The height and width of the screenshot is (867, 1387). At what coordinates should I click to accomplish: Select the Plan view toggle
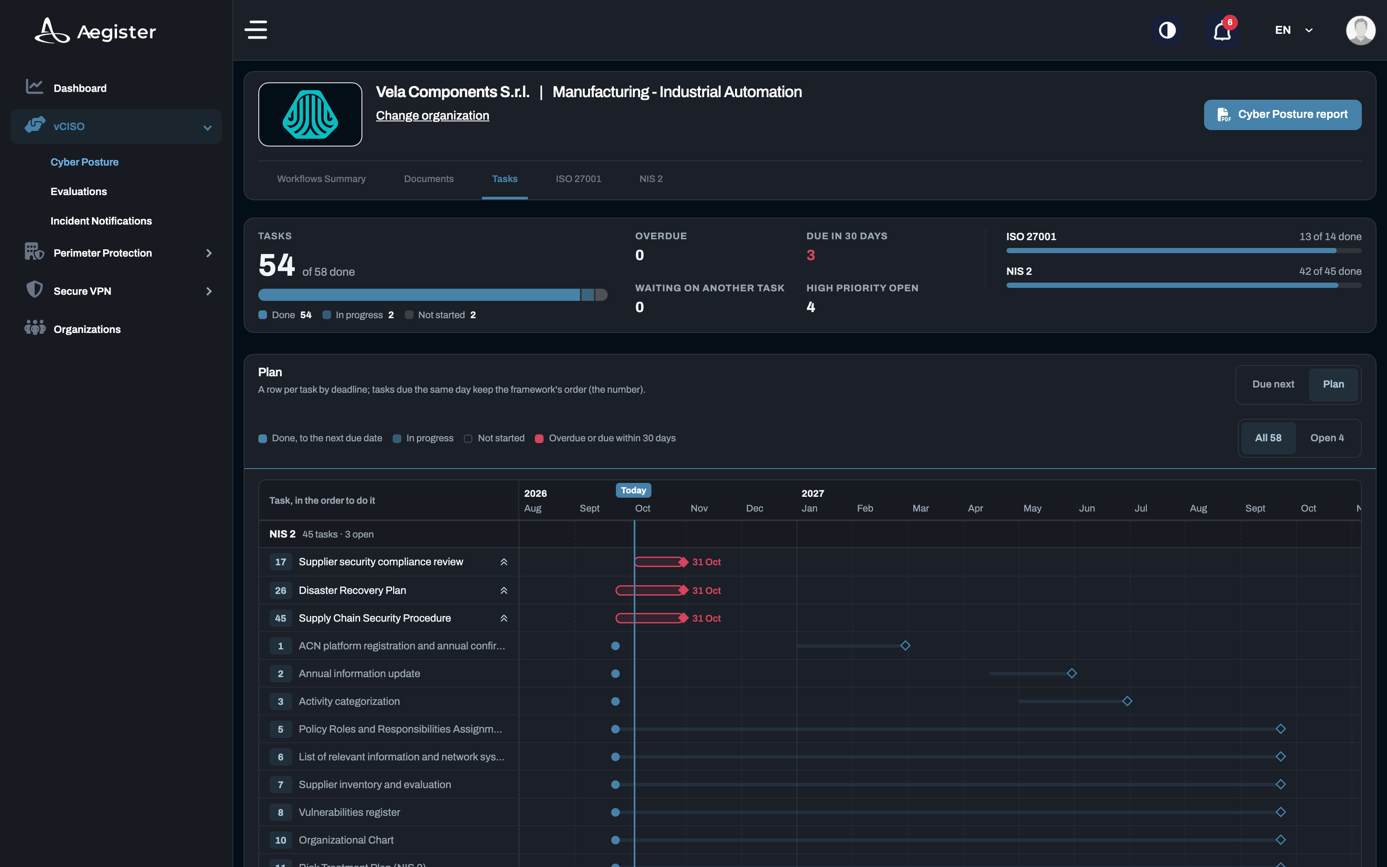point(1333,384)
